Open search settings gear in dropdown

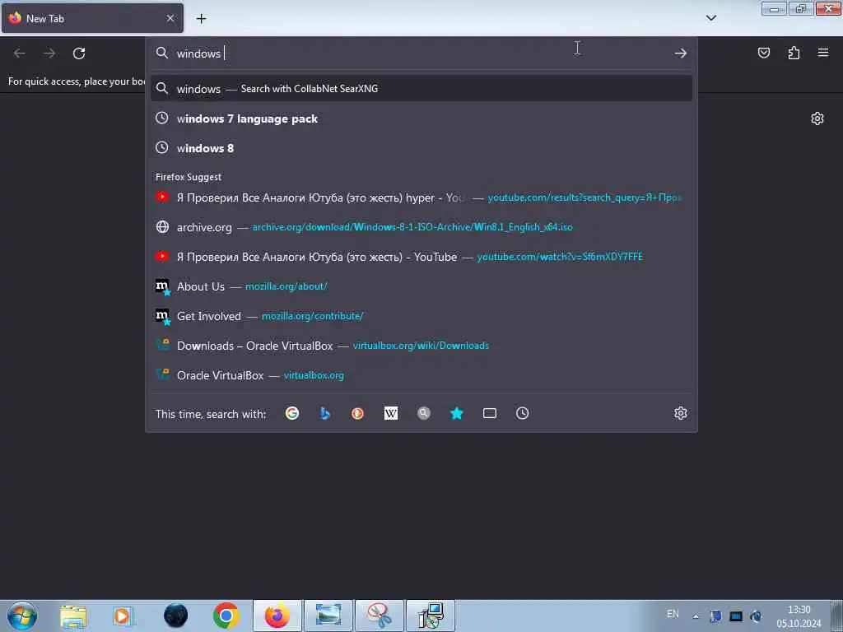pyautogui.click(x=681, y=413)
